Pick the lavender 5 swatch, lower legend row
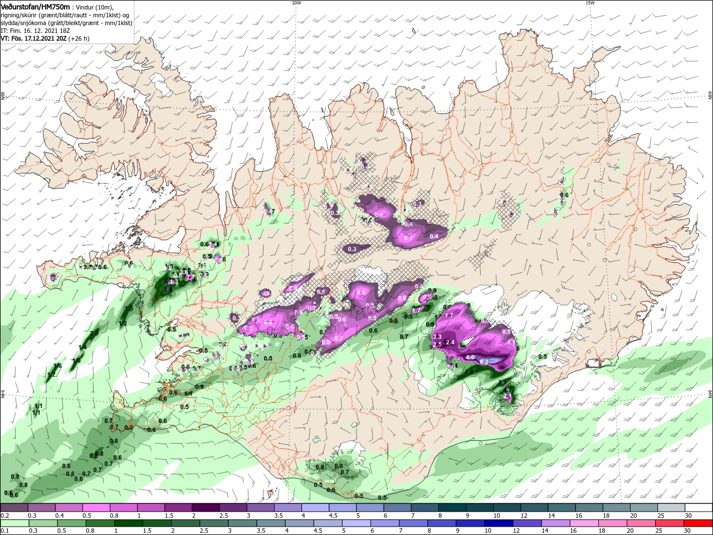The width and height of the screenshot is (713, 535). pyautogui.click(x=356, y=523)
